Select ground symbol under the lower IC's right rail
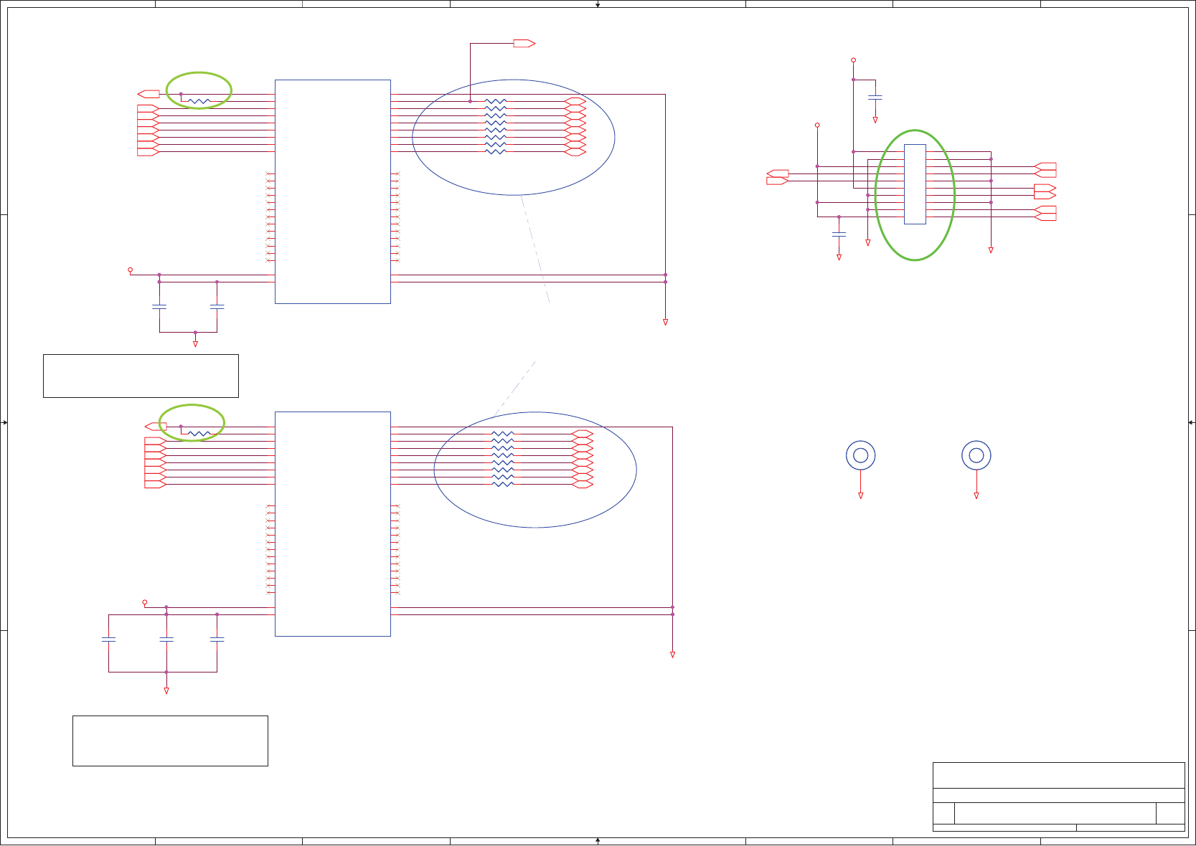1196x846 pixels. [672, 655]
